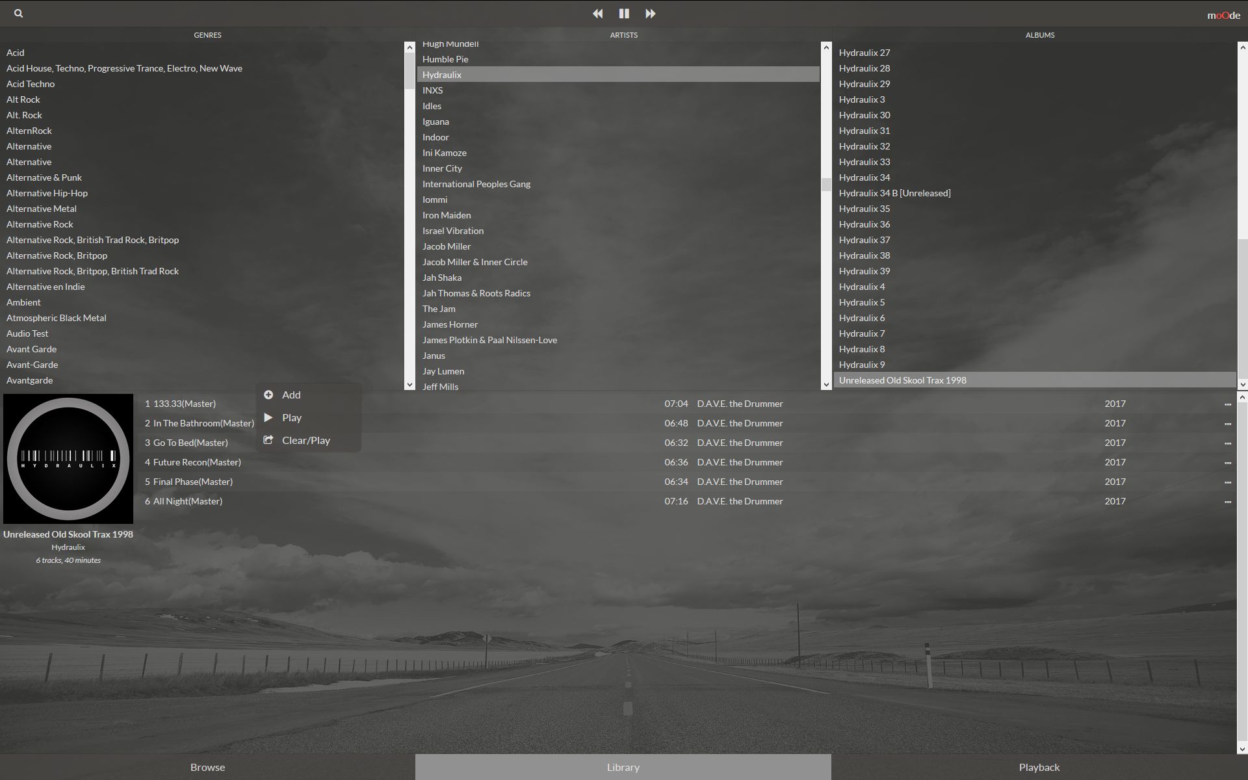Select album Hydraulix 3
The image size is (1248, 780).
coord(862,99)
